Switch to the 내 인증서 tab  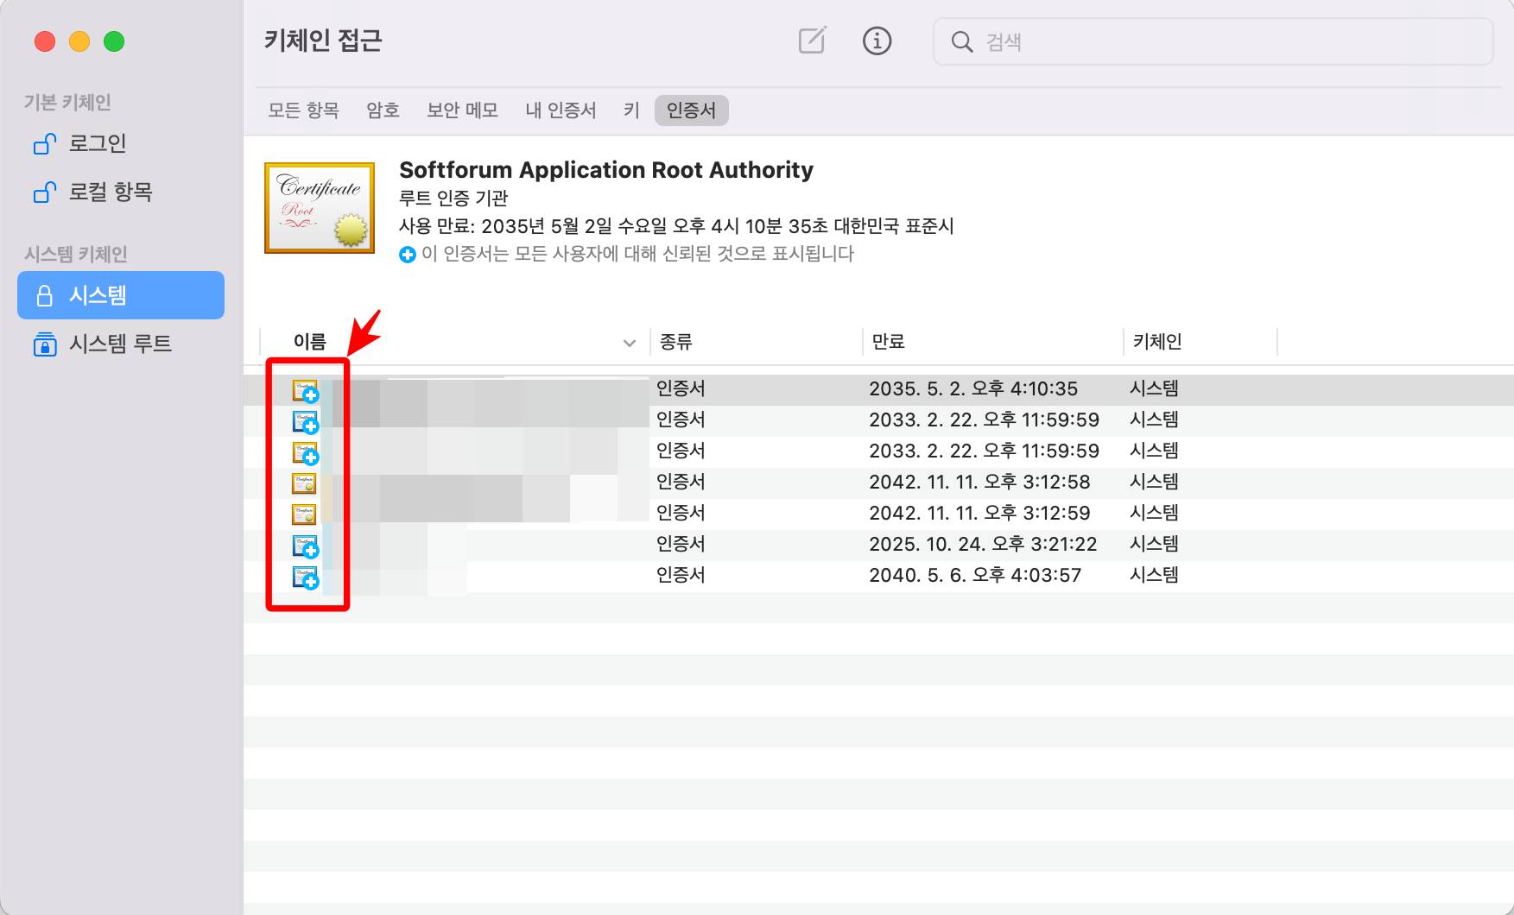561,110
